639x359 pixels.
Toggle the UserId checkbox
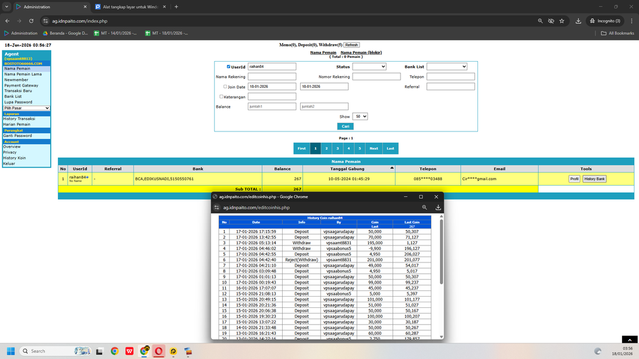point(228,66)
